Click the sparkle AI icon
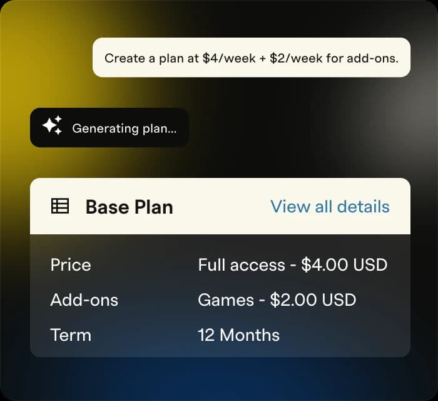438x401 pixels. click(x=52, y=127)
